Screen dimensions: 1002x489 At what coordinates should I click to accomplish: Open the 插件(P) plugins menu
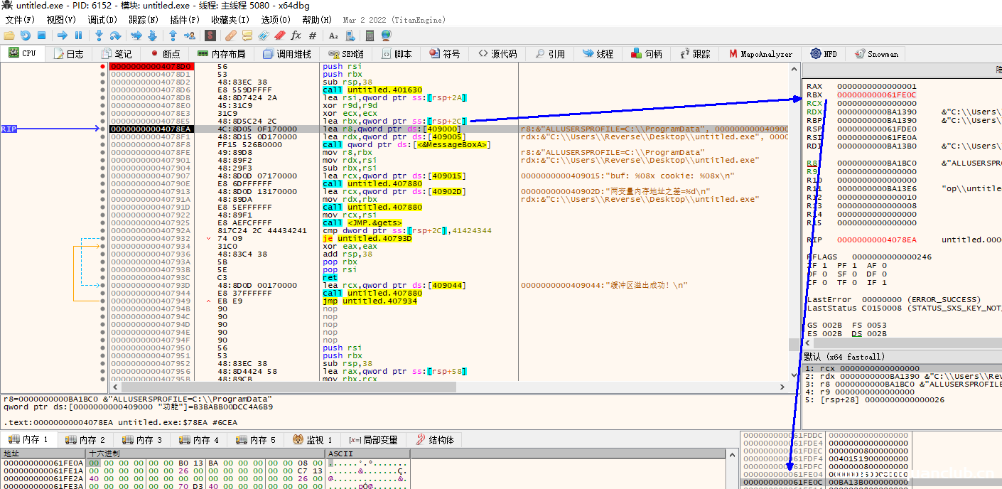coord(185,20)
